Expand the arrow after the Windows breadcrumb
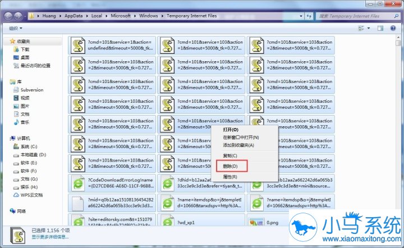 [163, 16]
